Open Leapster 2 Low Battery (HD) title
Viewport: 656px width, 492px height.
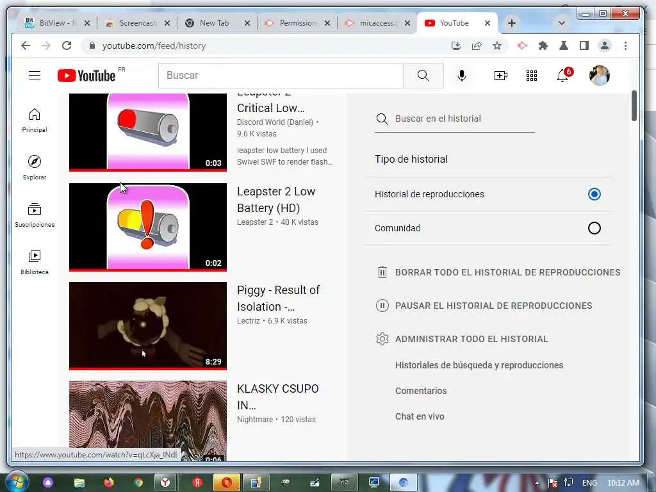pos(276,200)
